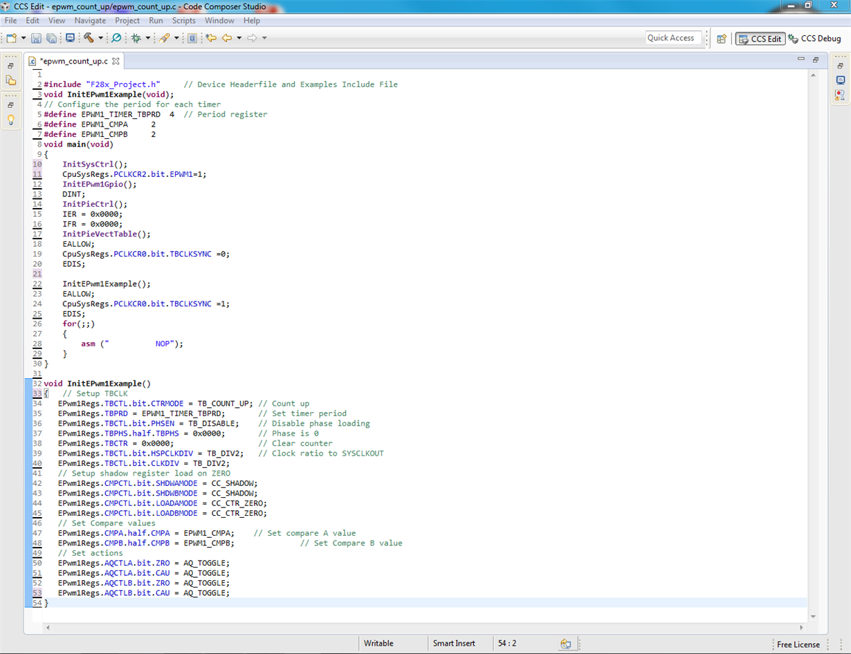Toggle Skip All Breakpoints icon
Viewport: 851px width, 654px height.
116,38
